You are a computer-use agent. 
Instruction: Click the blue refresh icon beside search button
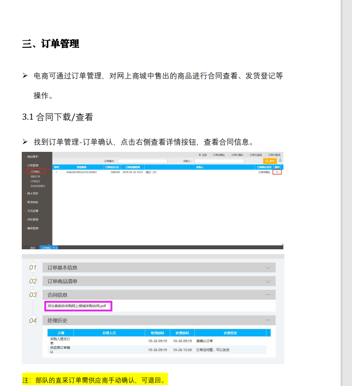280,161
